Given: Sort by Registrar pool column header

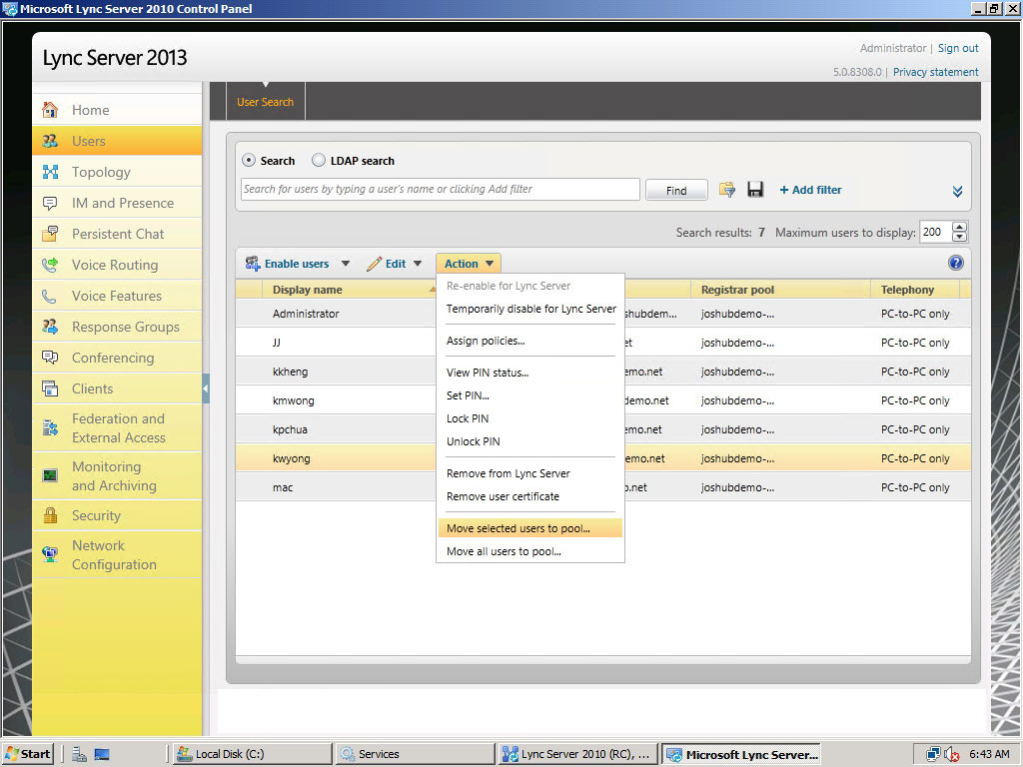Looking at the screenshot, I should [779, 290].
